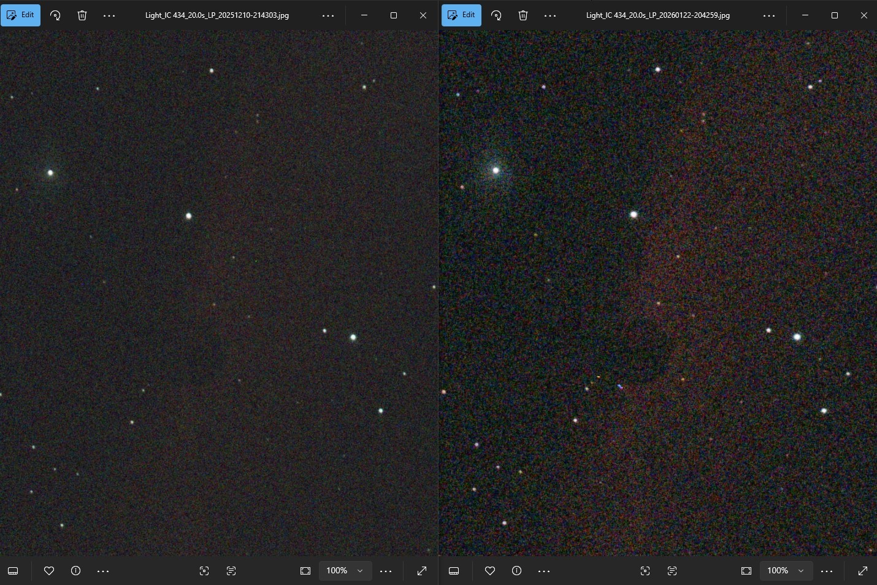Click the fit-to-window icon in the right window
The height and width of the screenshot is (585, 877).
pyautogui.click(x=746, y=571)
